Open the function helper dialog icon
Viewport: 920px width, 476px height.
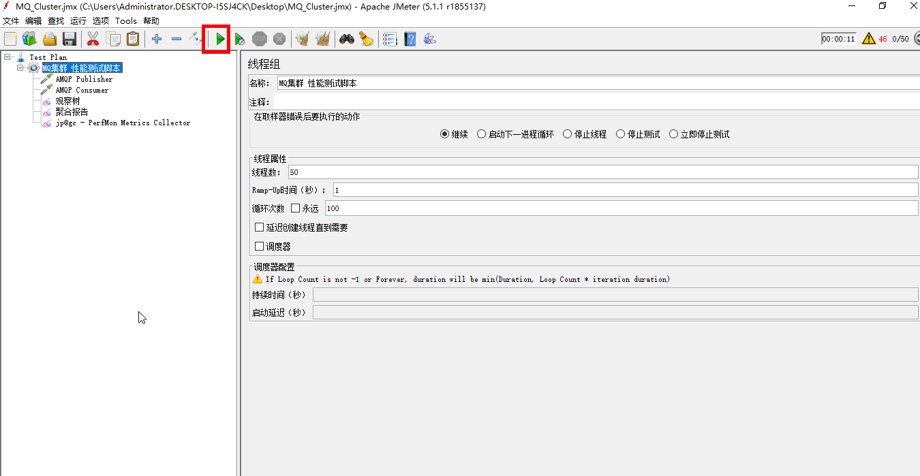tap(390, 39)
